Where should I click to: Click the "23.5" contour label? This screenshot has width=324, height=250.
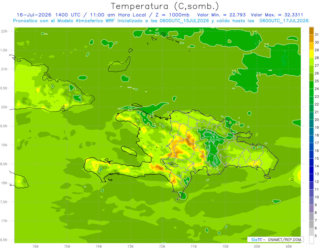pos(214,138)
